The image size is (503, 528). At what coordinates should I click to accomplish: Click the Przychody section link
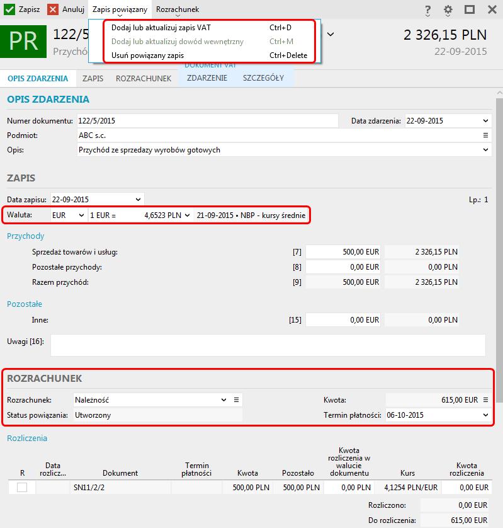coord(26,236)
